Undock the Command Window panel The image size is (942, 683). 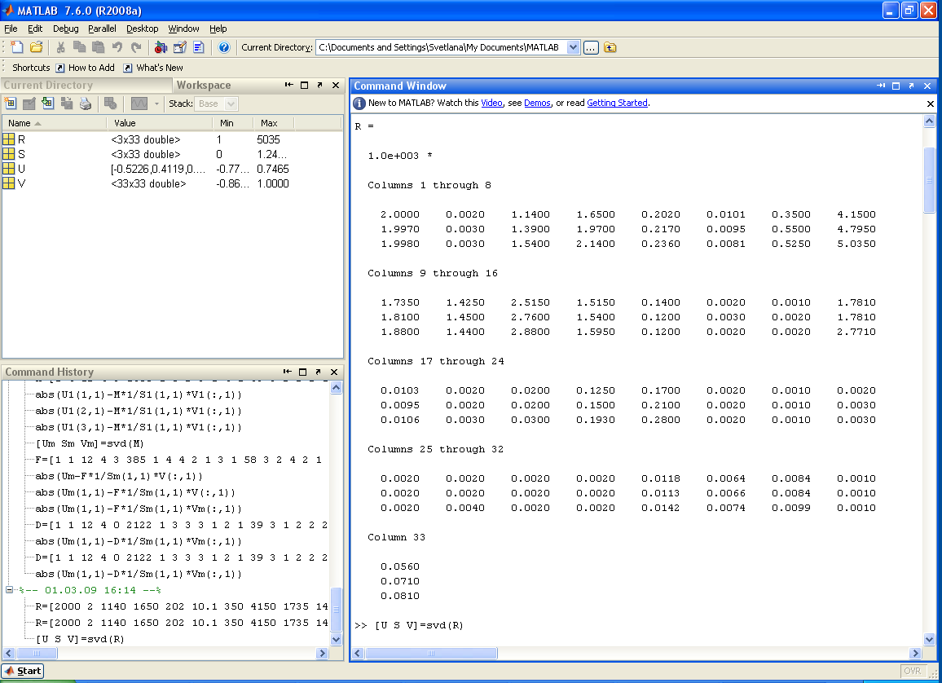point(911,86)
